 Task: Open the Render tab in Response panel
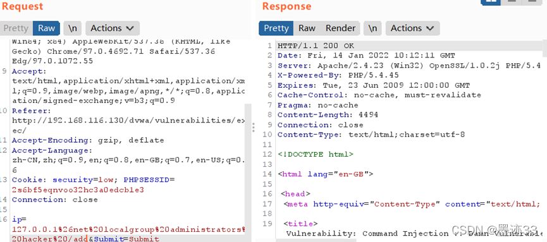(340, 28)
